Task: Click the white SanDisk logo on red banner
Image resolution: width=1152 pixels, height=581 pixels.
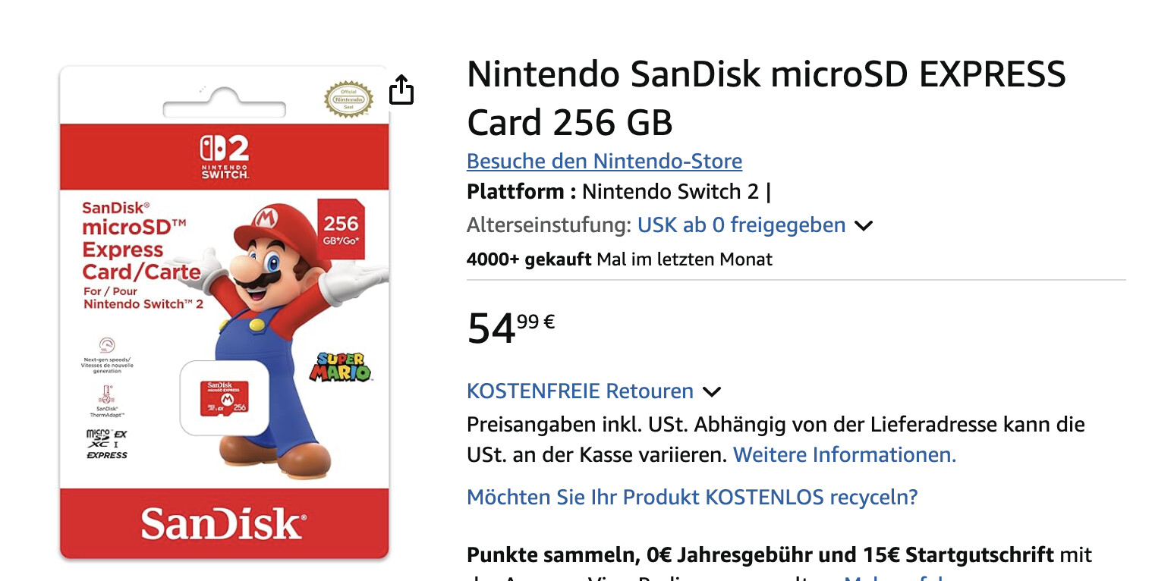Action: pos(224,524)
